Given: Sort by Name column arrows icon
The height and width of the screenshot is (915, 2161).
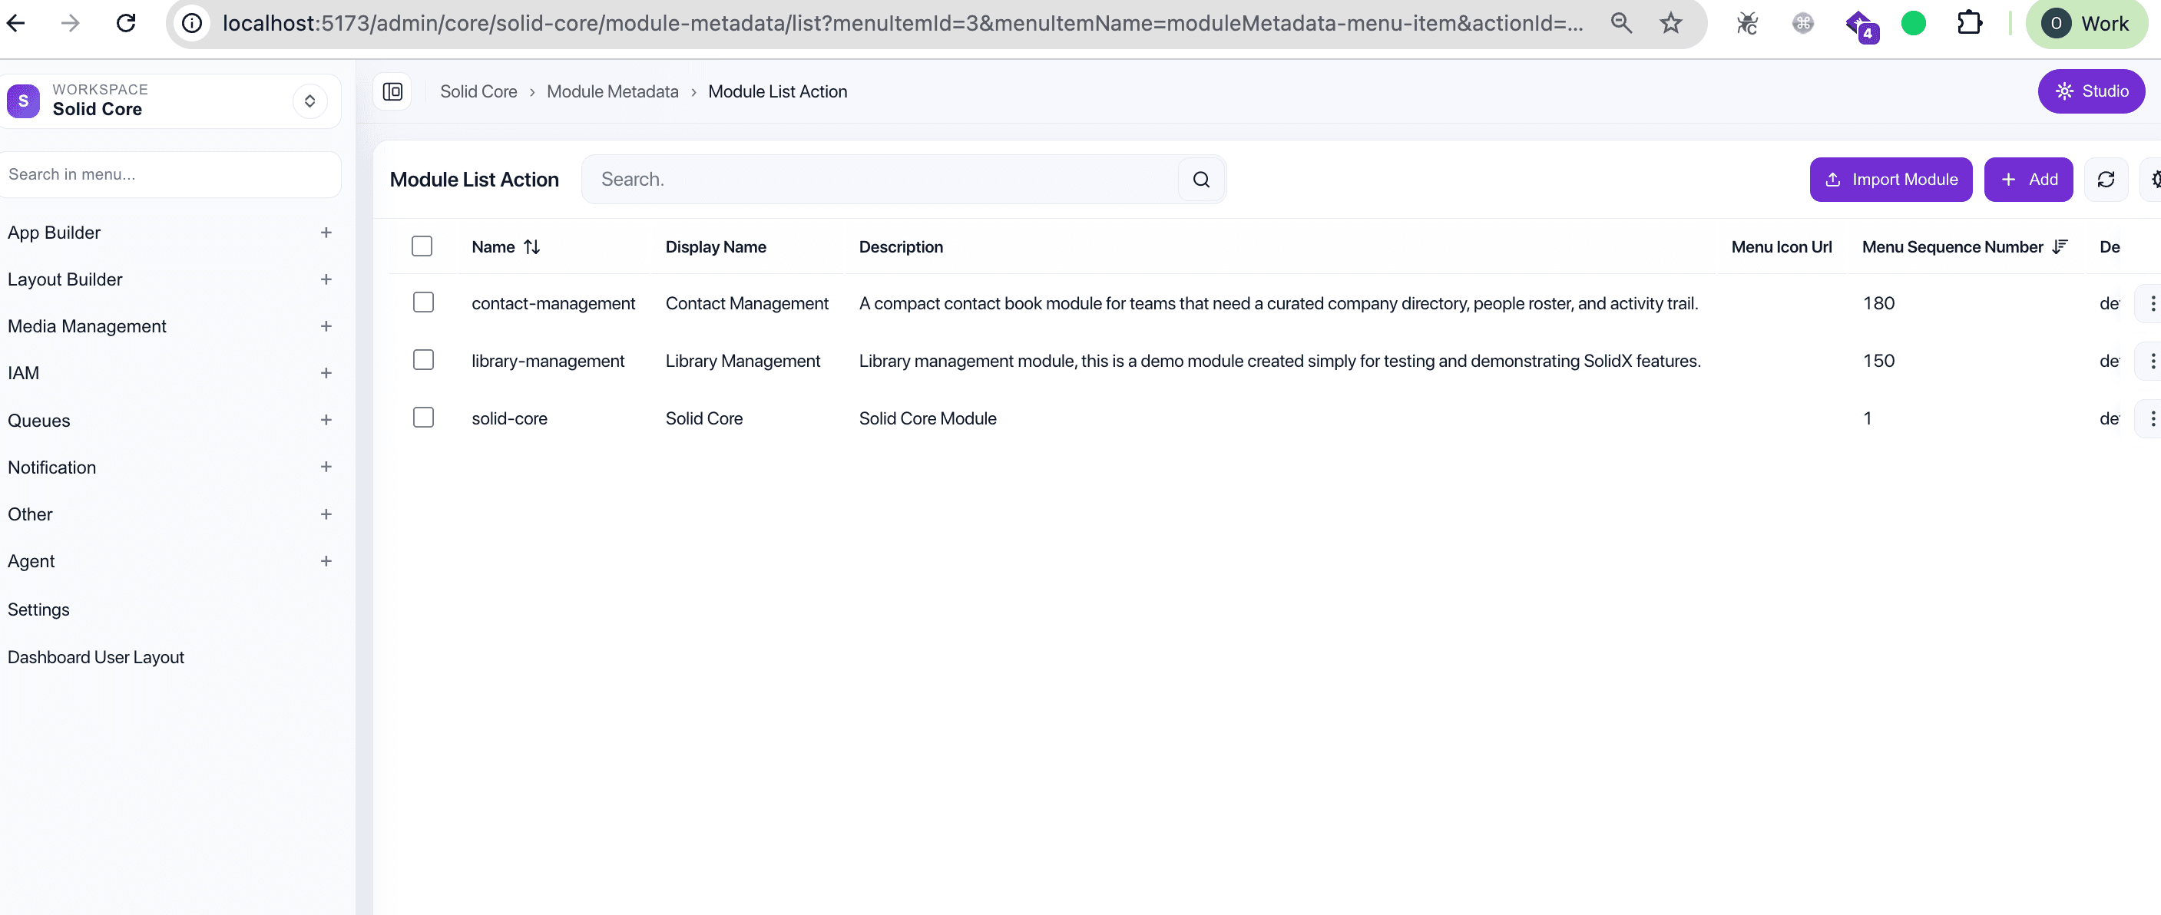Looking at the screenshot, I should pyautogui.click(x=531, y=246).
